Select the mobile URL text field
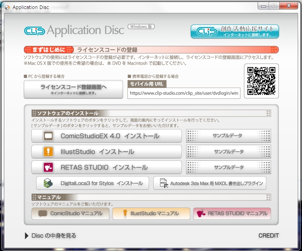This screenshot has width=302, height=251. coord(184,94)
